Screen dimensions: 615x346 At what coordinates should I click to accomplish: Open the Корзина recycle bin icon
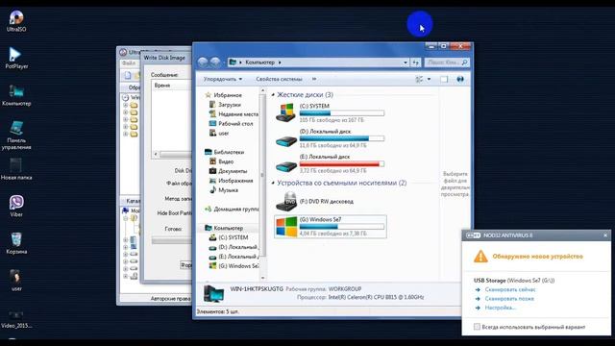click(x=16, y=243)
